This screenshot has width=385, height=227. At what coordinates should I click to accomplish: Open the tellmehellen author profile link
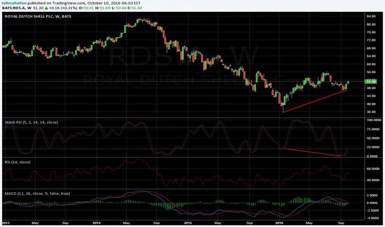(14, 3)
